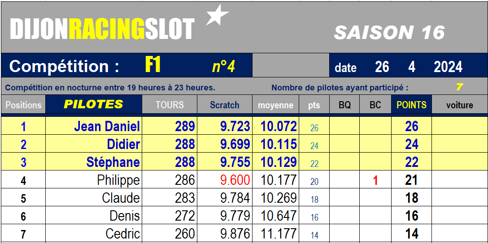Select the Scratch column header
This screenshot has width=488, height=243.
[224, 105]
